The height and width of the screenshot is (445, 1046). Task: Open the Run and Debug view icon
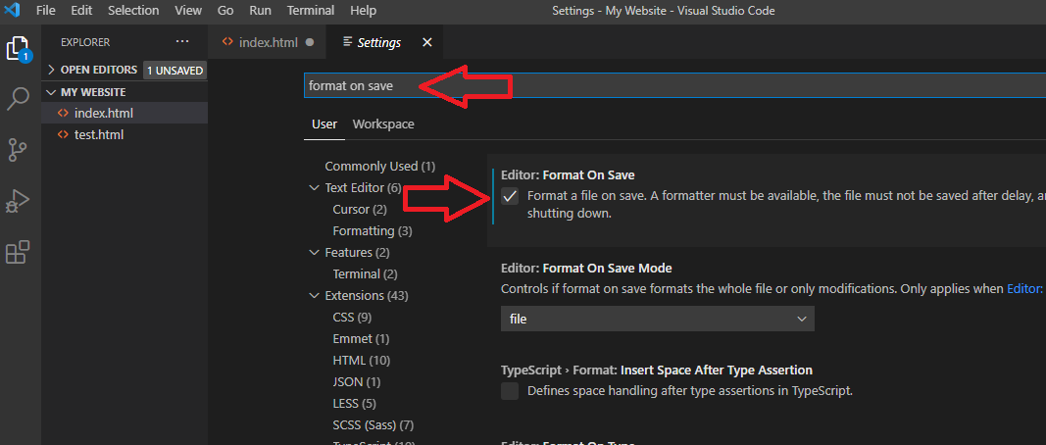[x=18, y=201]
